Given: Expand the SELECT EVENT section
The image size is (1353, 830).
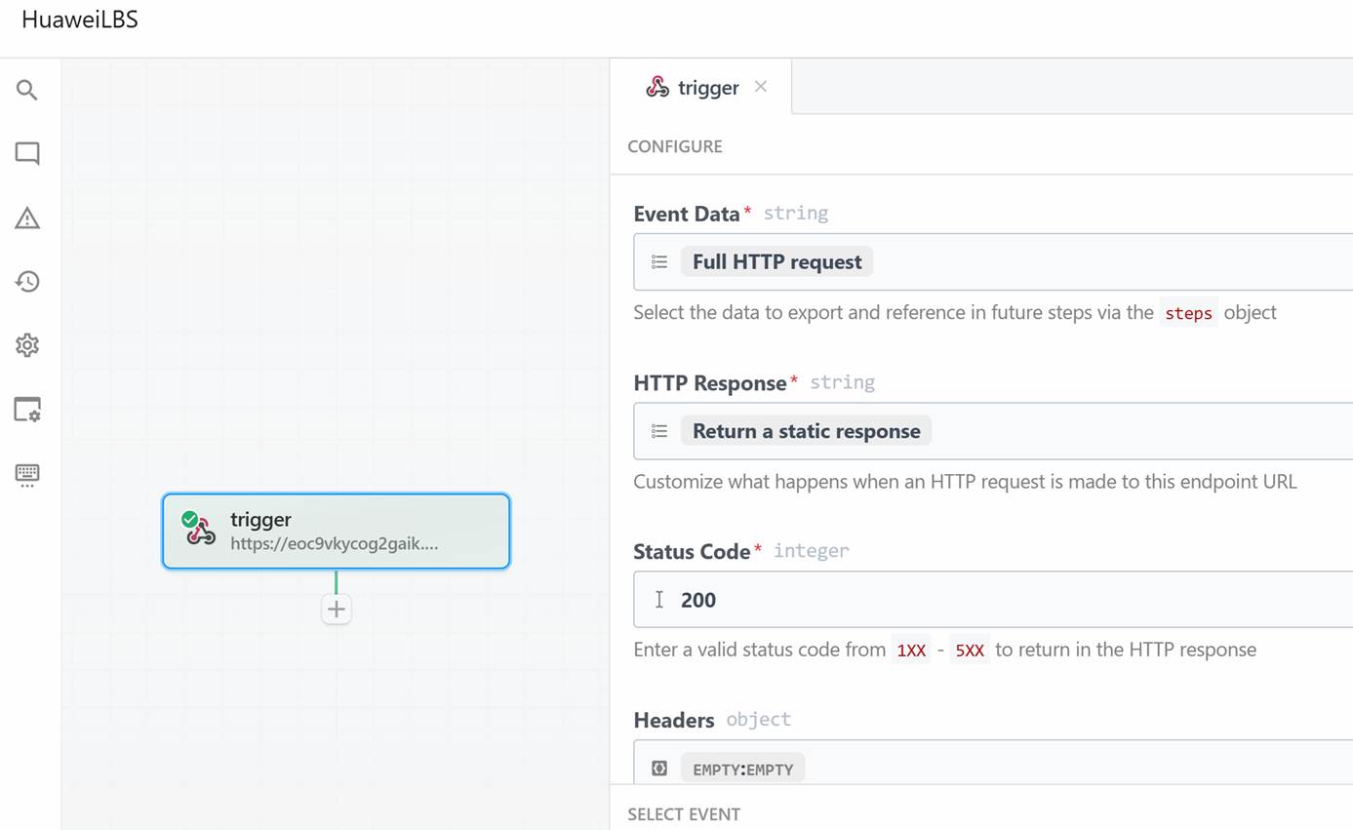Looking at the screenshot, I should 684,814.
